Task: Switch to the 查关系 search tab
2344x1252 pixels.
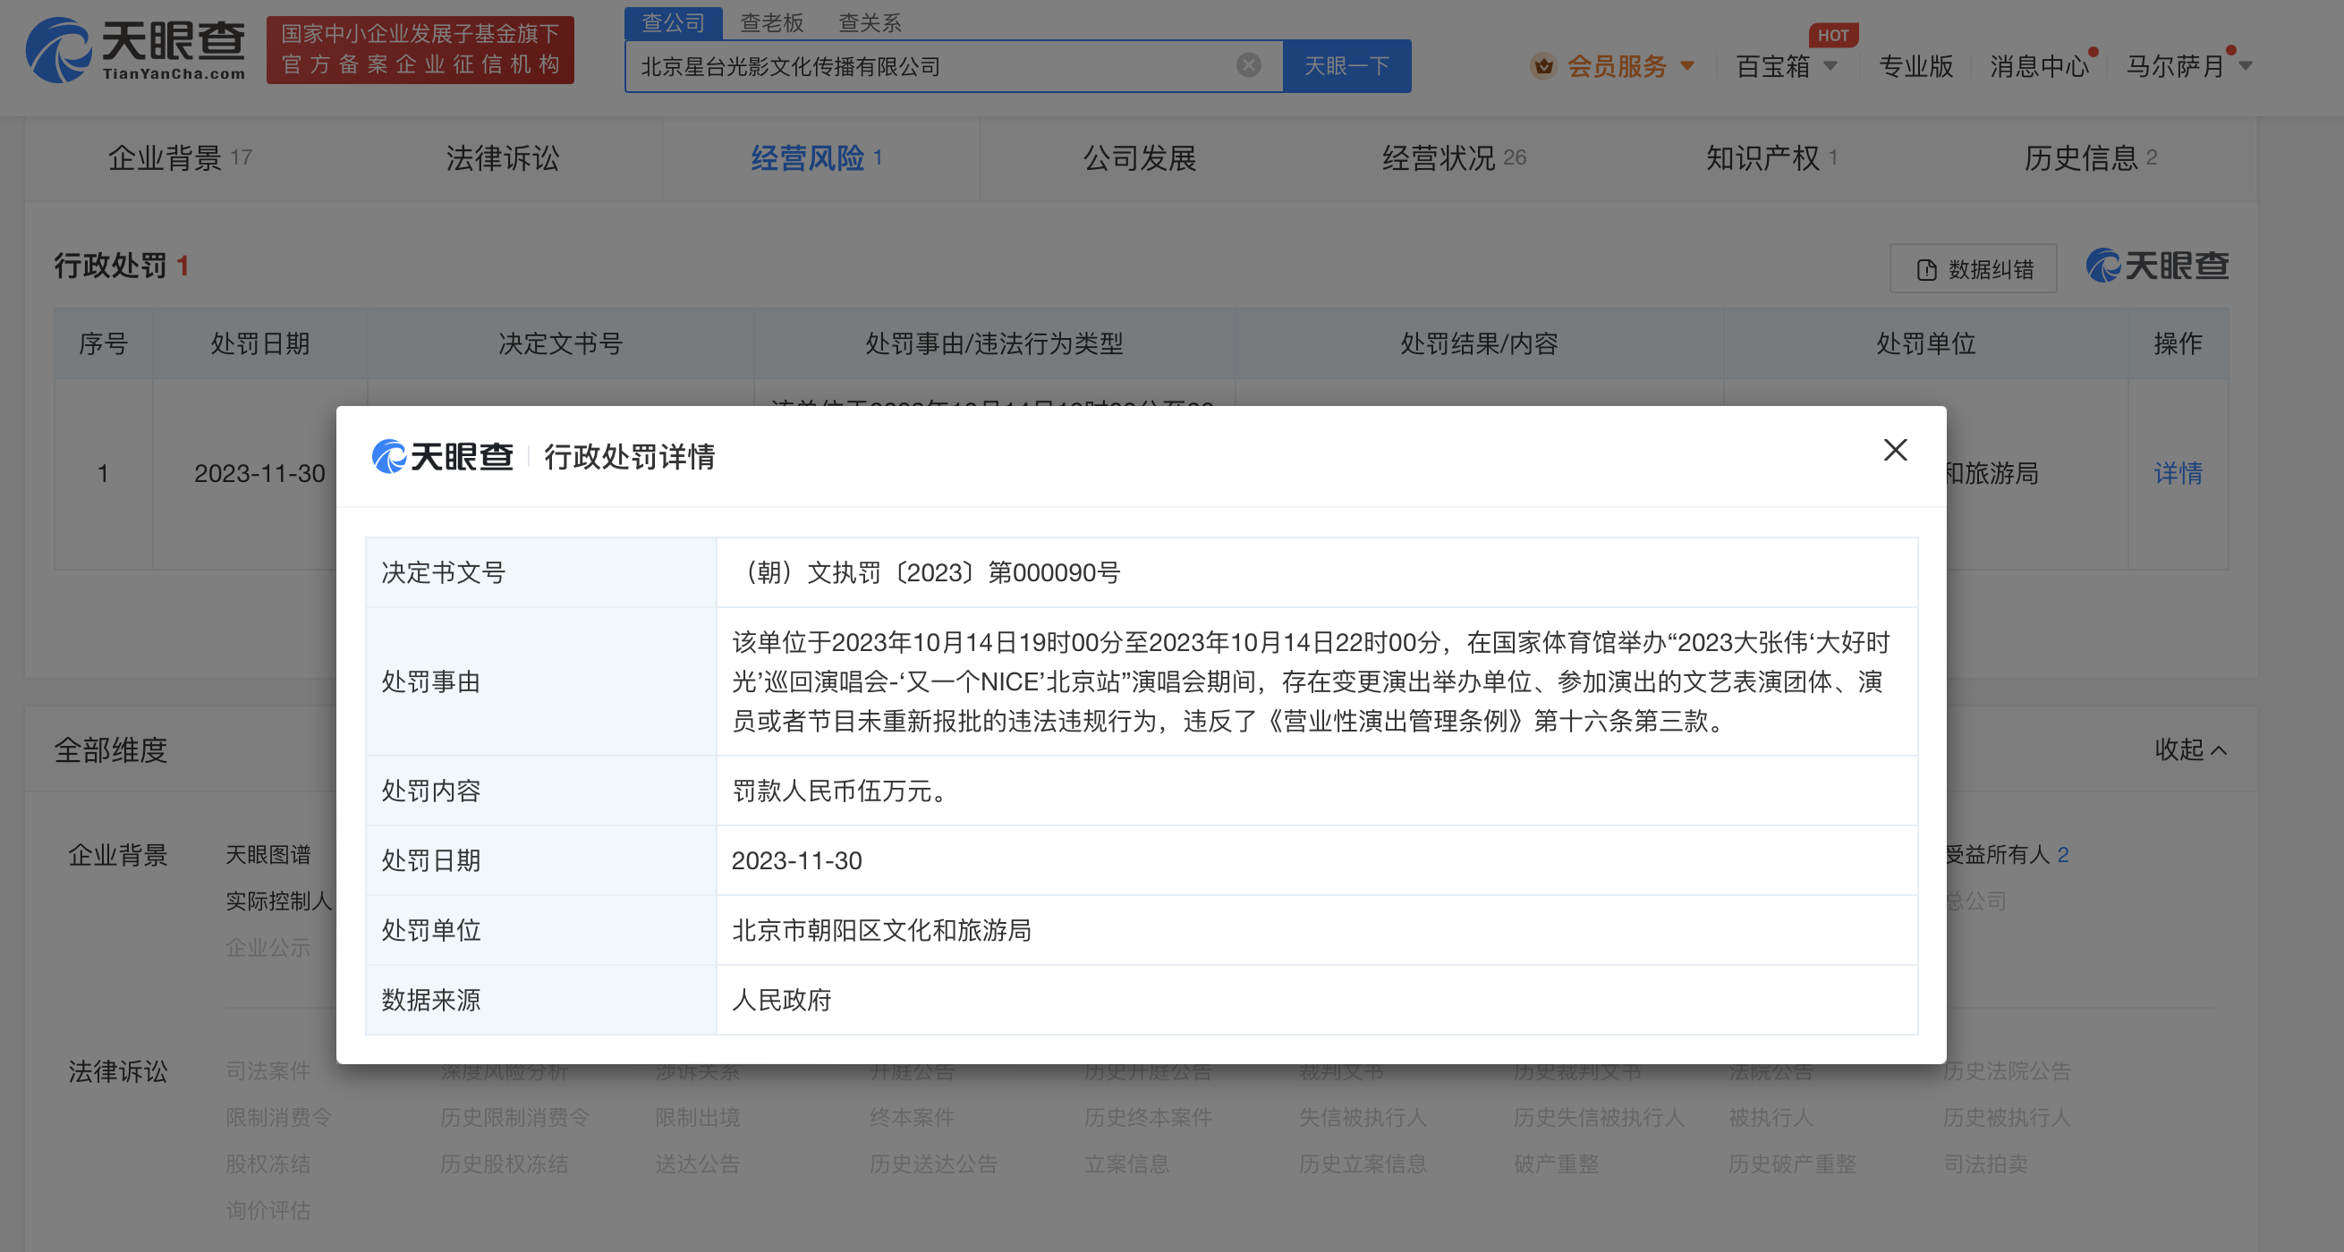Action: [x=869, y=22]
